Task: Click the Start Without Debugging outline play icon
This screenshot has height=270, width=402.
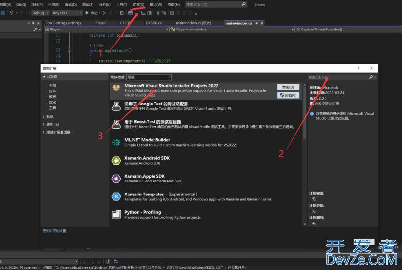Action: [104, 13]
